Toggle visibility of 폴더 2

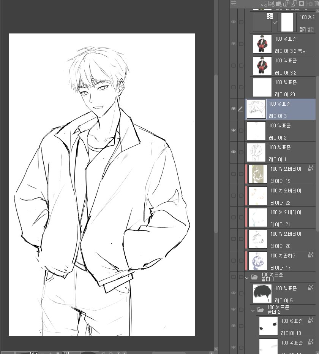(x=234, y=310)
